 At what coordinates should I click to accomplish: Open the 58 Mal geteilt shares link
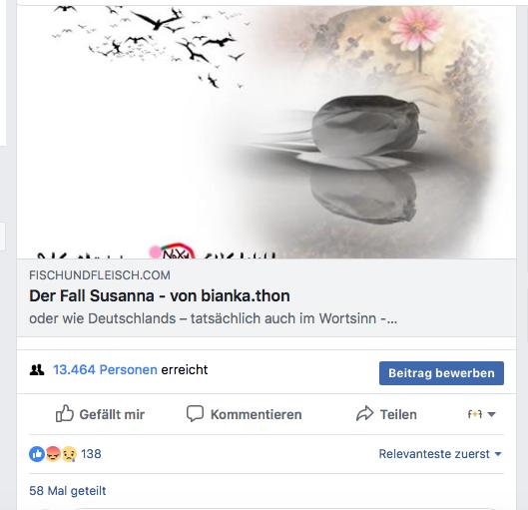(68, 491)
